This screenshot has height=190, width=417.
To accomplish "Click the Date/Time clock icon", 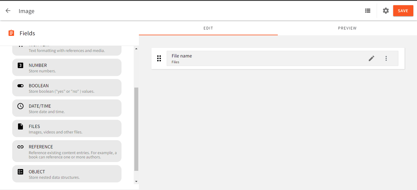I will point(20,106).
